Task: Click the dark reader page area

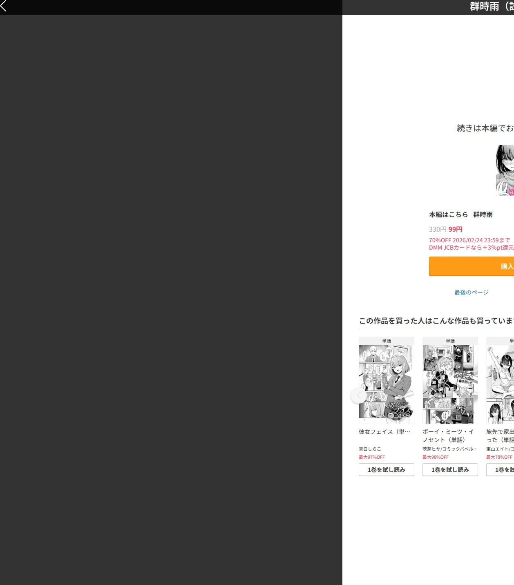Action: [171, 300]
